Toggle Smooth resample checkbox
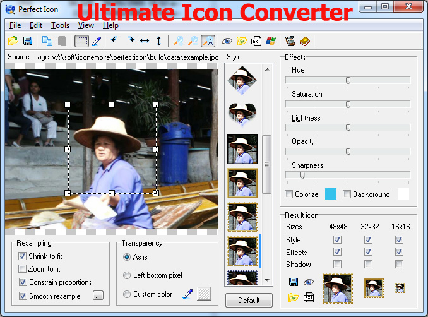428x317 pixels. coord(23,296)
